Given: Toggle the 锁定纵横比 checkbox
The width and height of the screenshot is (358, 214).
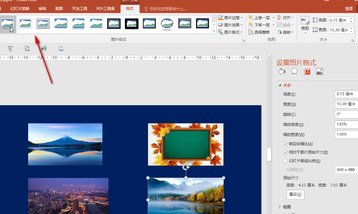Looking at the screenshot, I should coord(285,144).
